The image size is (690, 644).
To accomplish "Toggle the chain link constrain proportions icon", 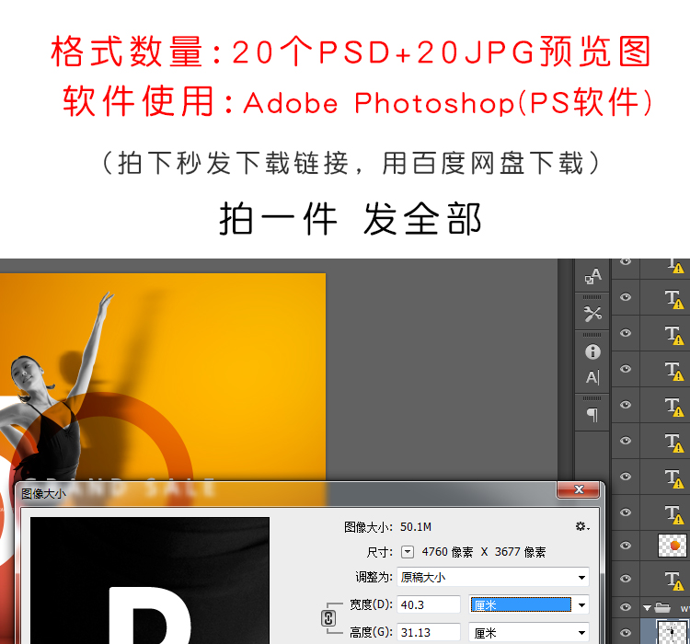I will (x=328, y=619).
